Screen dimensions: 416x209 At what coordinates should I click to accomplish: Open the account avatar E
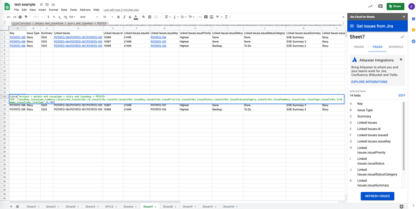pyautogui.click(x=411, y=7)
